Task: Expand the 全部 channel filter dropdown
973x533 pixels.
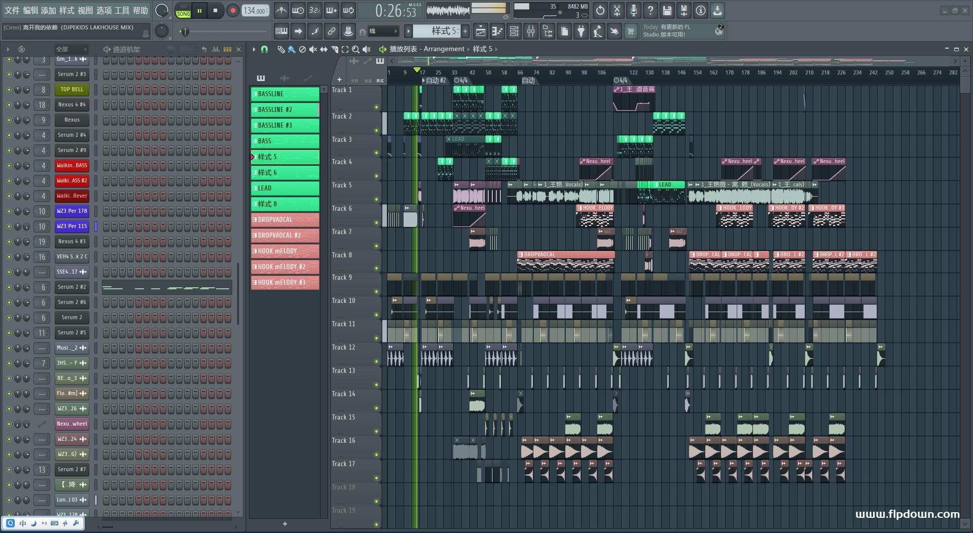Action: tap(71, 49)
